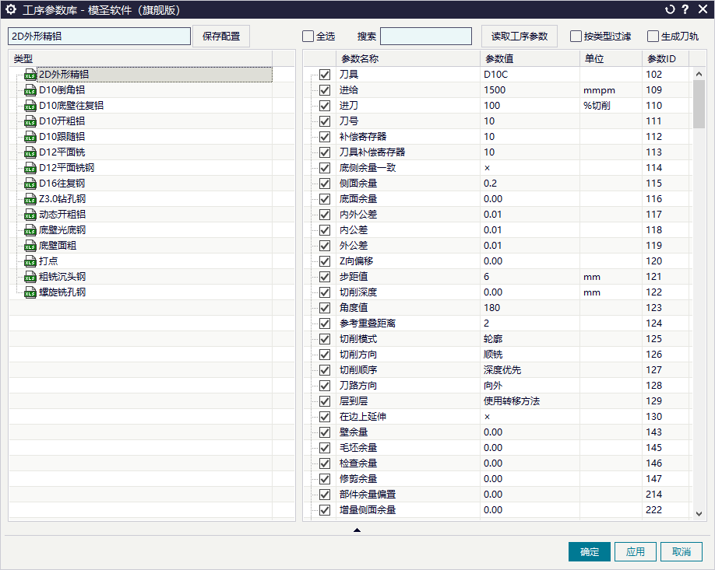715x570 pixels.
Task: Click the 单位 column header
Action: coord(611,59)
